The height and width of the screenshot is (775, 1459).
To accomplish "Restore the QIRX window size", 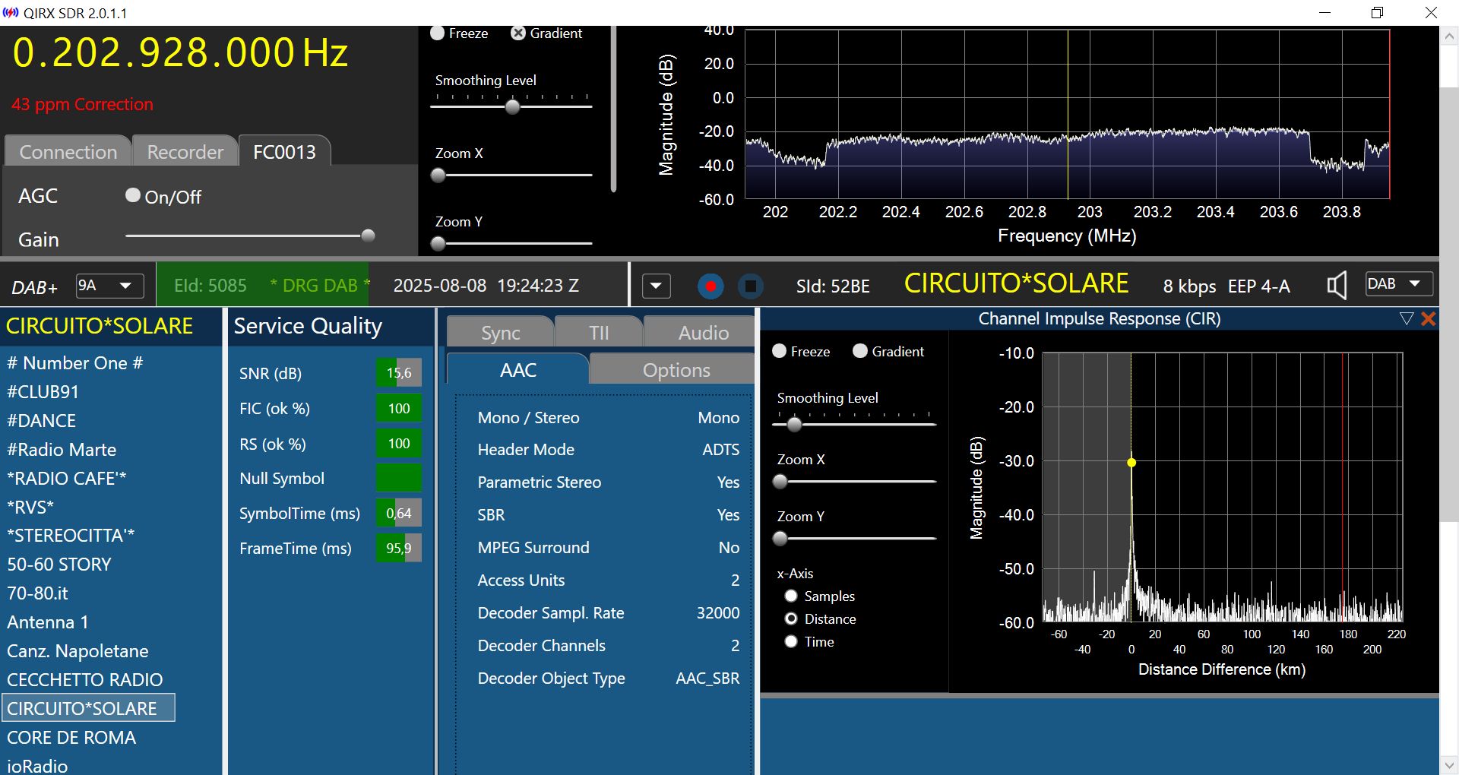I will [x=1377, y=13].
